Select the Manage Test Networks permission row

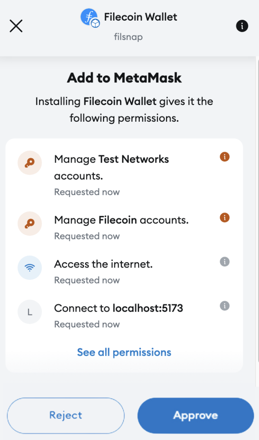[x=111, y=167]
